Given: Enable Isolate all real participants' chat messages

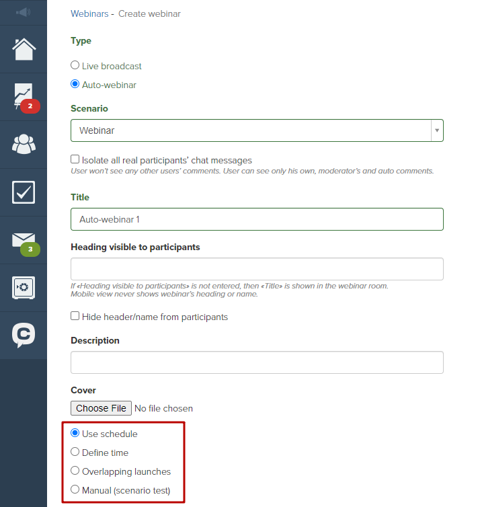Looking at the screenshot, I should pyautogui.click(x=75, y=159).
